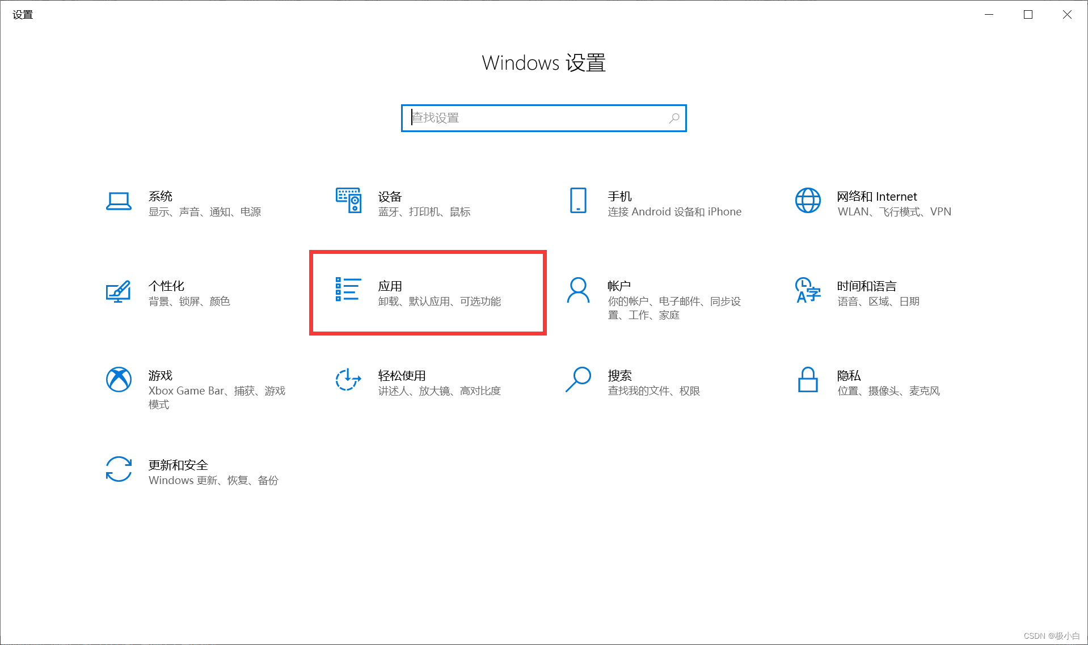Click the 帐户 person icon

(578, 290)
